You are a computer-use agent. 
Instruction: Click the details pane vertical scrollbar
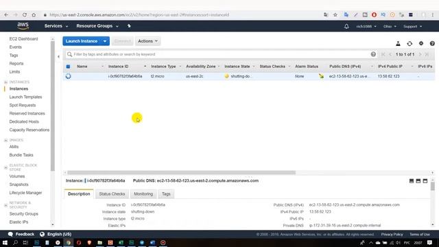tap(433, 186)
